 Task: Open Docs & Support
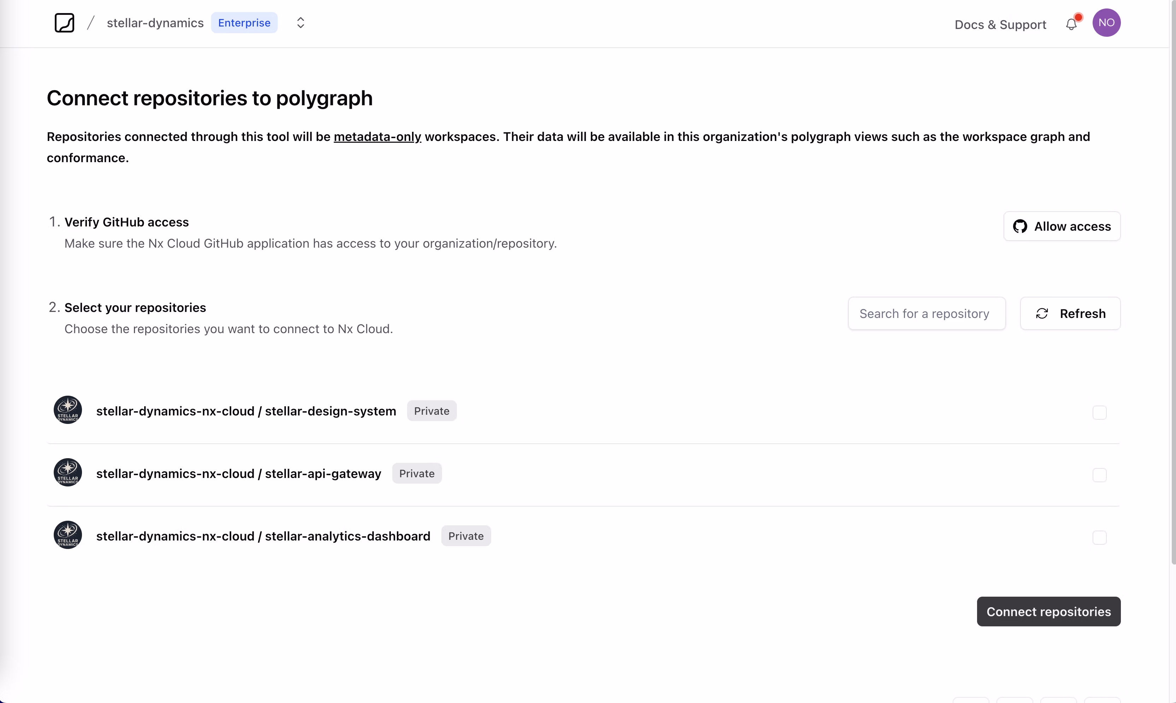1000,24
